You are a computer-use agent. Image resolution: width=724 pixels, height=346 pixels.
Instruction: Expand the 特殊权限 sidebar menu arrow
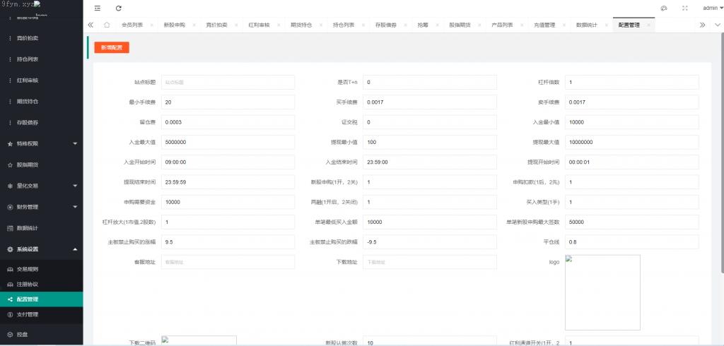[x=75, y=143]
